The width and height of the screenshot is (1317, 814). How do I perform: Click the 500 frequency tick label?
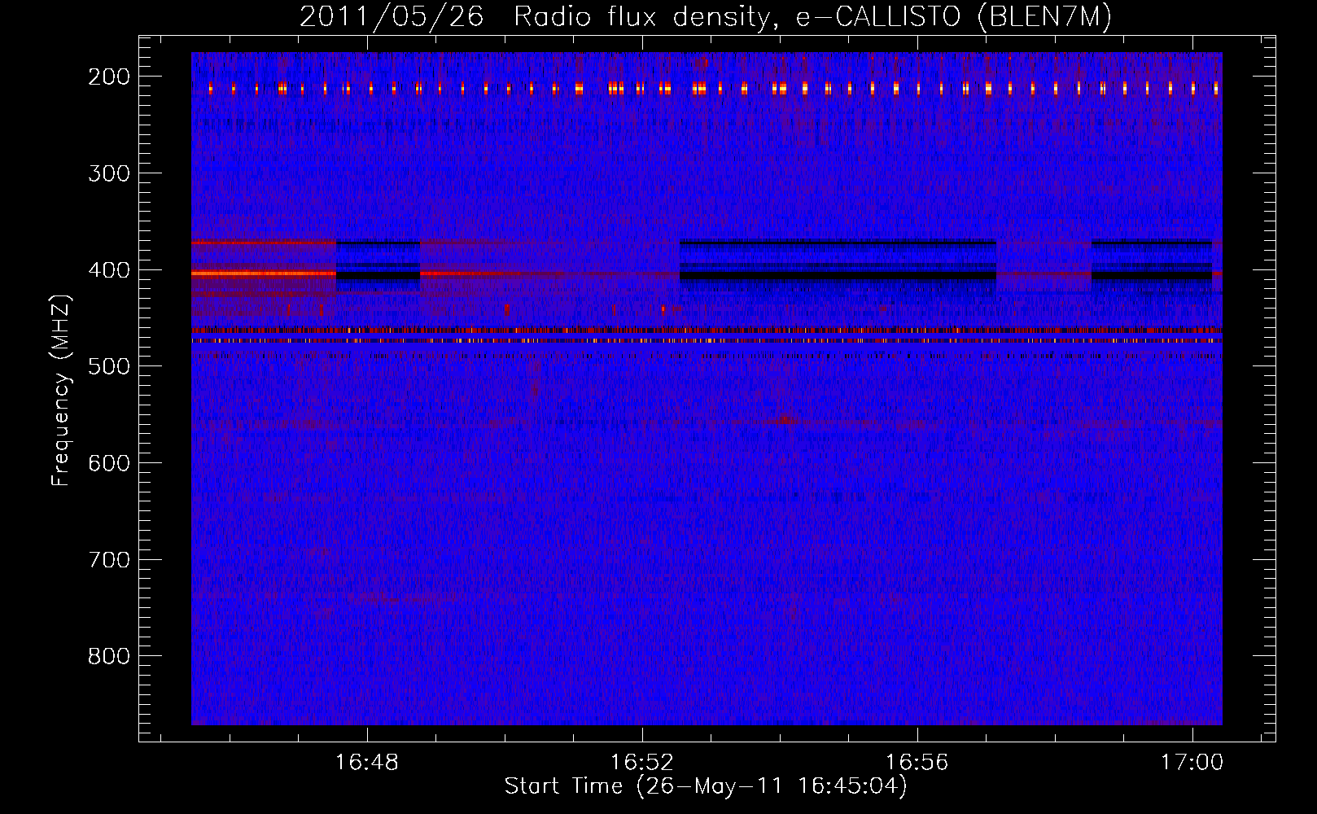[108, 366]
